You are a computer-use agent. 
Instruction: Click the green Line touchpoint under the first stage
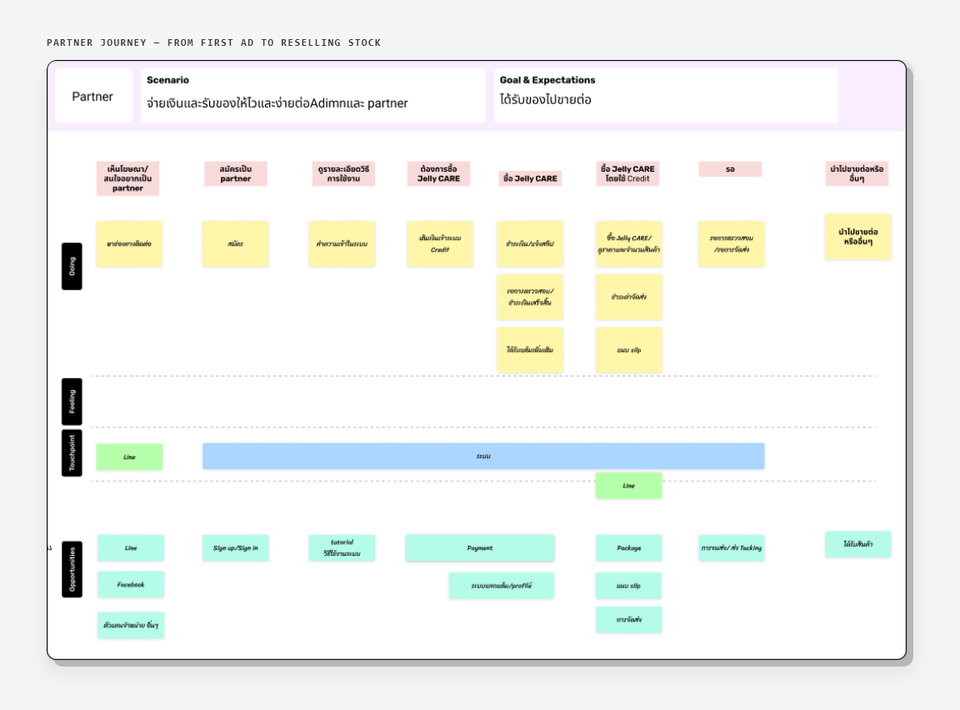click(129, 457)
